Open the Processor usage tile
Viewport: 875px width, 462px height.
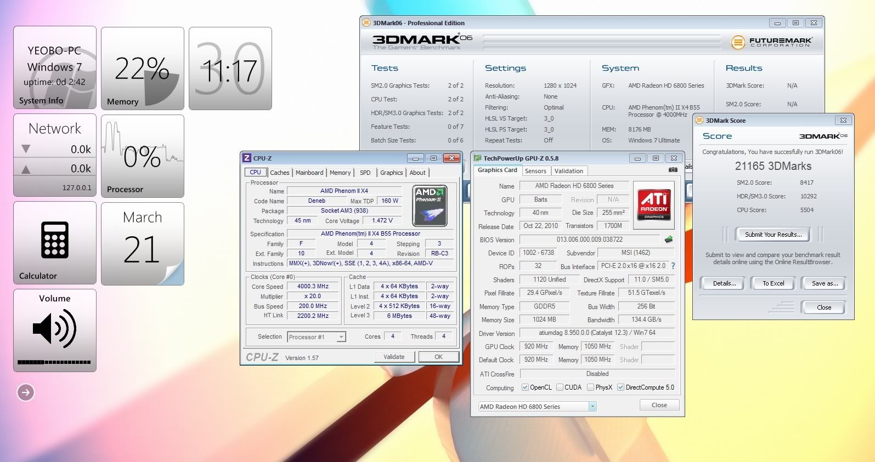click(143, 156)
